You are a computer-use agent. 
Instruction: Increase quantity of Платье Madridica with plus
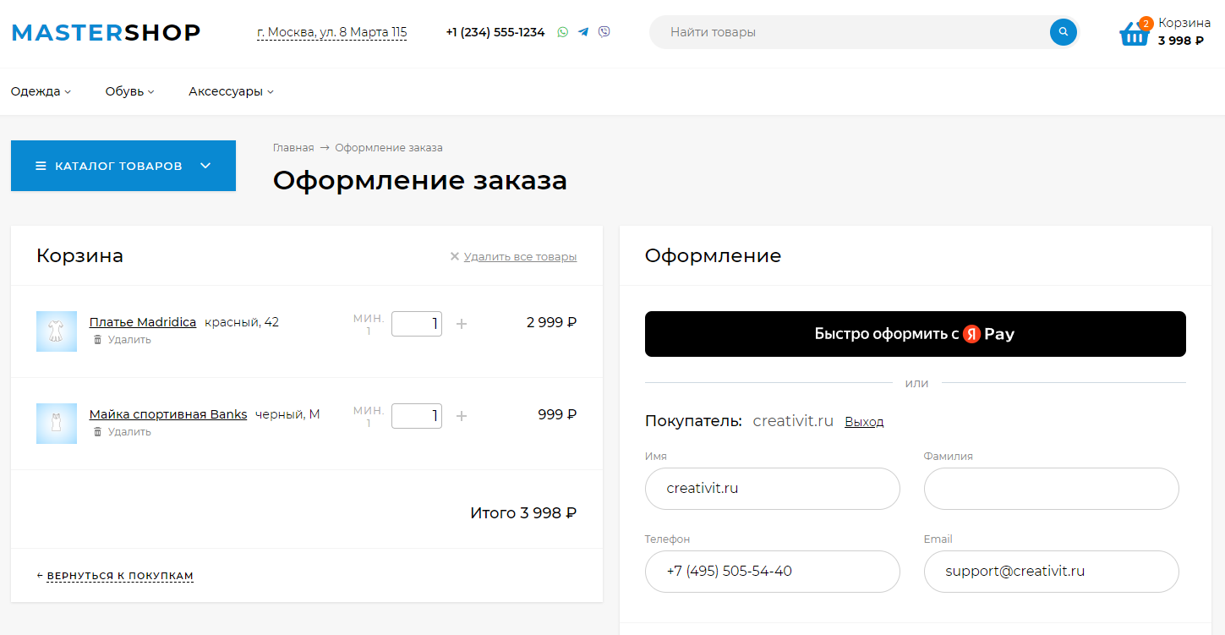click(x=462, y=324)
